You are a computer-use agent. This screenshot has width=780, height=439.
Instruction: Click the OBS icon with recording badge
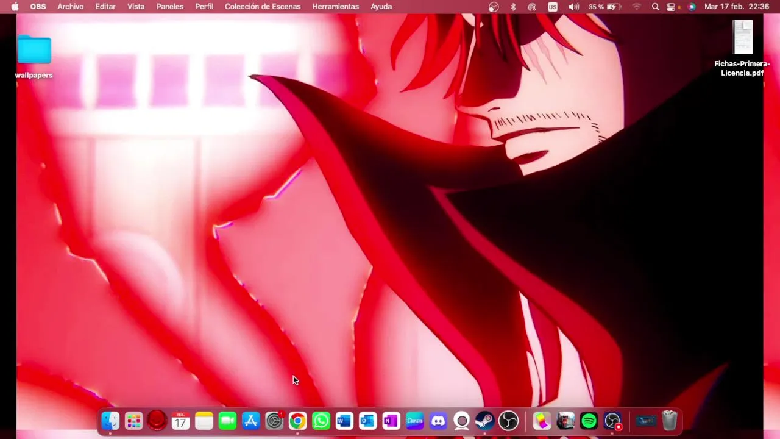coord(612,421)
